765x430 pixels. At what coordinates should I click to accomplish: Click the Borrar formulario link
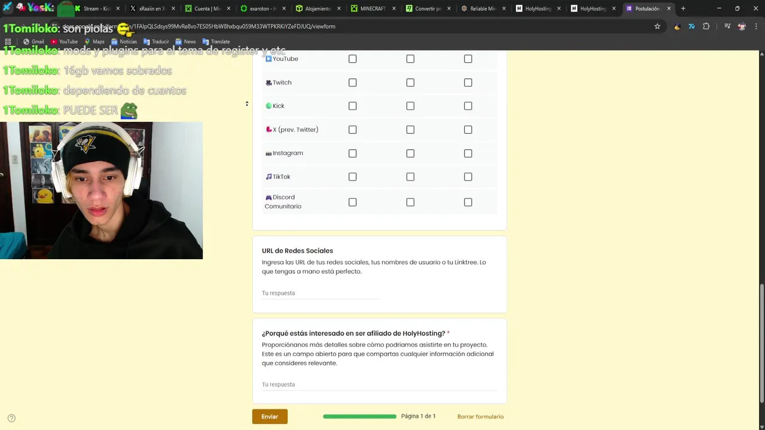(481, 416)
